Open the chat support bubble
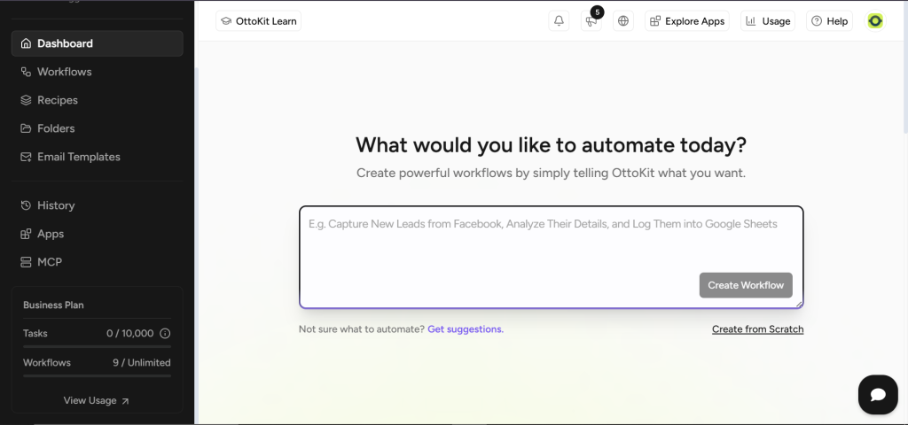Screen dimensions: 908x425 coord(878,394)
